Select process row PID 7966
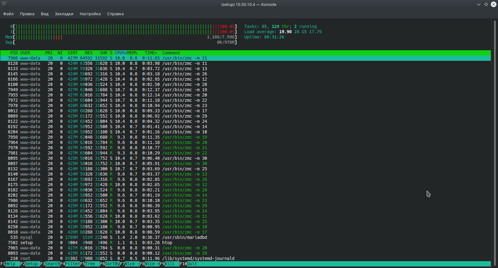This screenshot has width=498, height=268. coord(246,58)
